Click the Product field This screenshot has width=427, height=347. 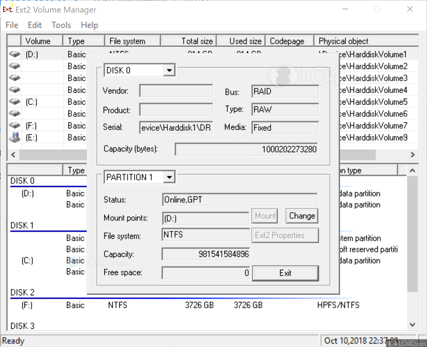click(176, 110)
